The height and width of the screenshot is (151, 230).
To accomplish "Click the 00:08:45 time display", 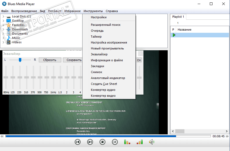I will [x=218, y=136].
